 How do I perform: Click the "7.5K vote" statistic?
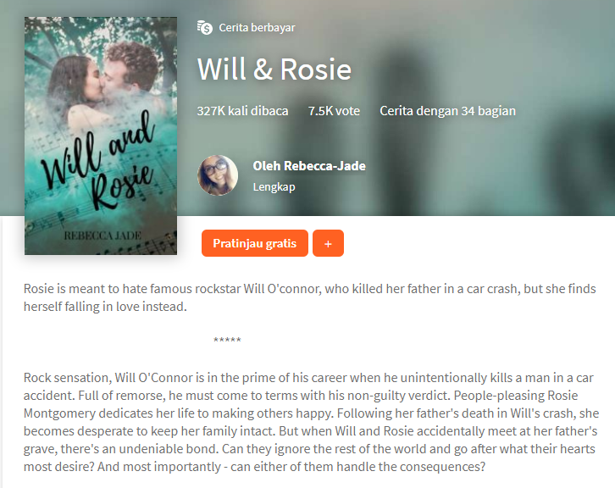334,111
